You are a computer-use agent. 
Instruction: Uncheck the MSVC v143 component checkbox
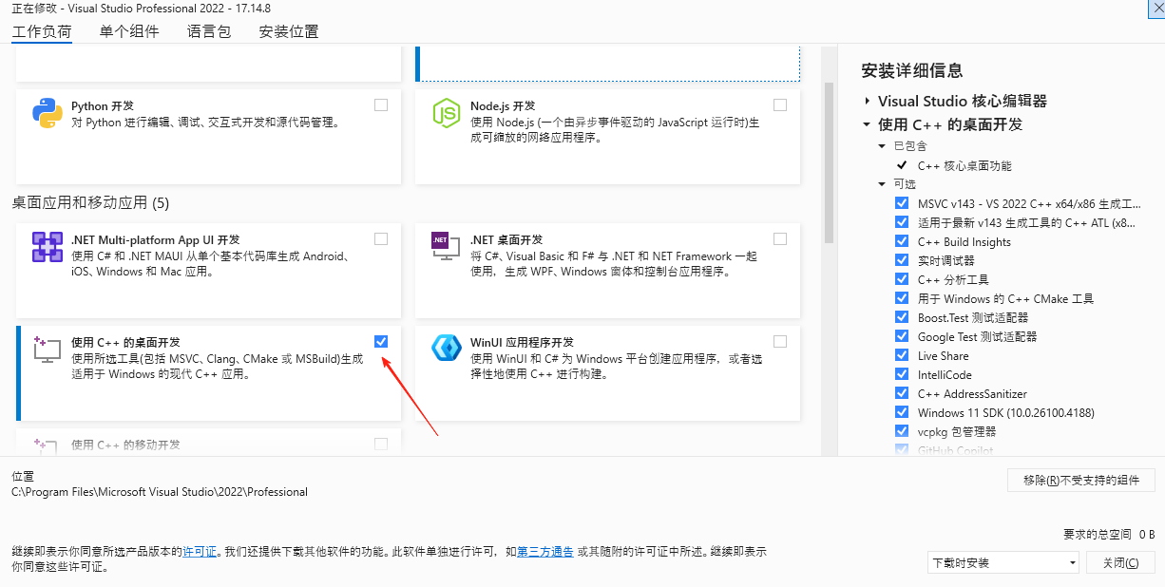(902, 203)
